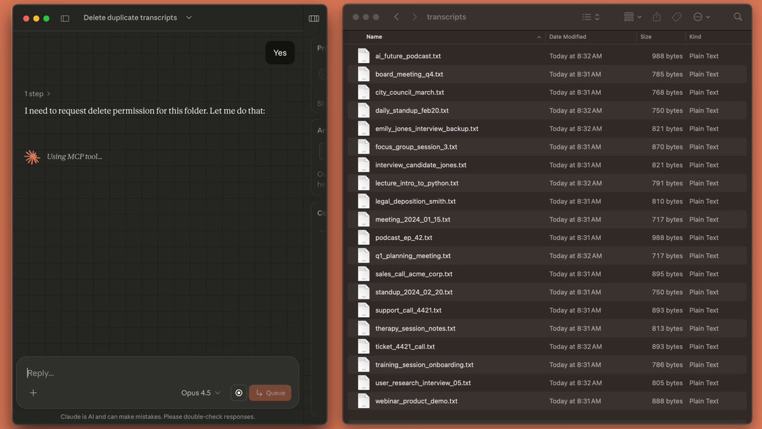The image size is (762, 429).
Task: Toggle the sidebar icon in Claude window
Action: [x=65, y=18]
